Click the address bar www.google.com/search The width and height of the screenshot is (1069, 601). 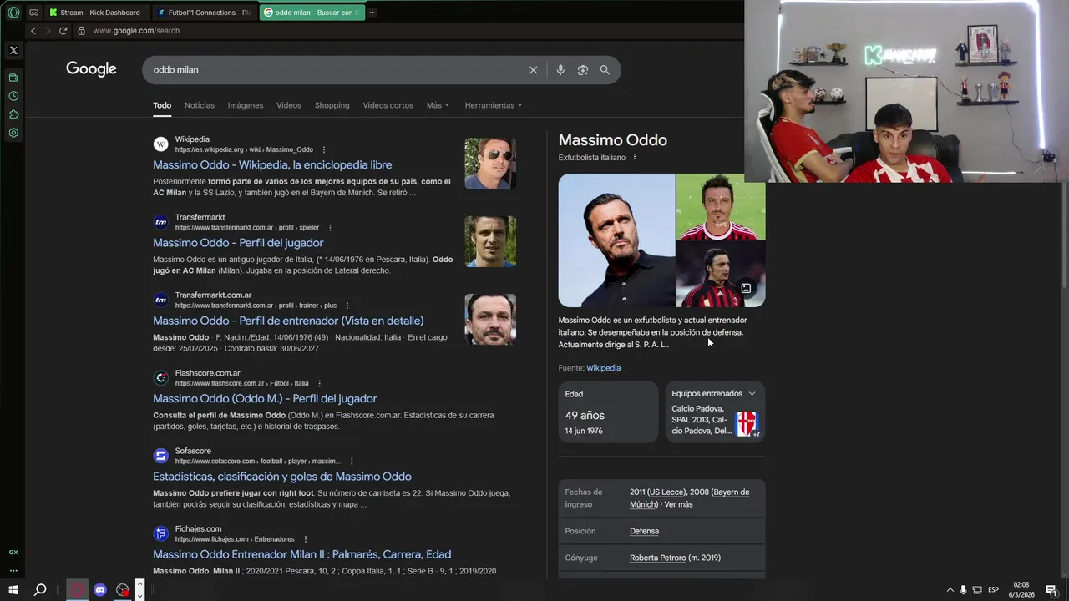[x=136, y=31]
